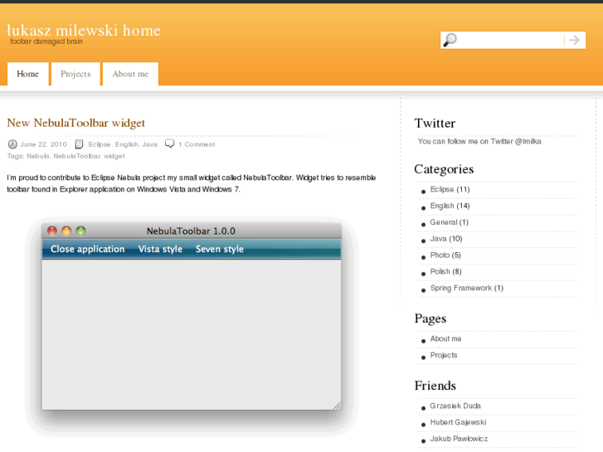
Task: Focus the search text field
Action: [x=511, y=40]
